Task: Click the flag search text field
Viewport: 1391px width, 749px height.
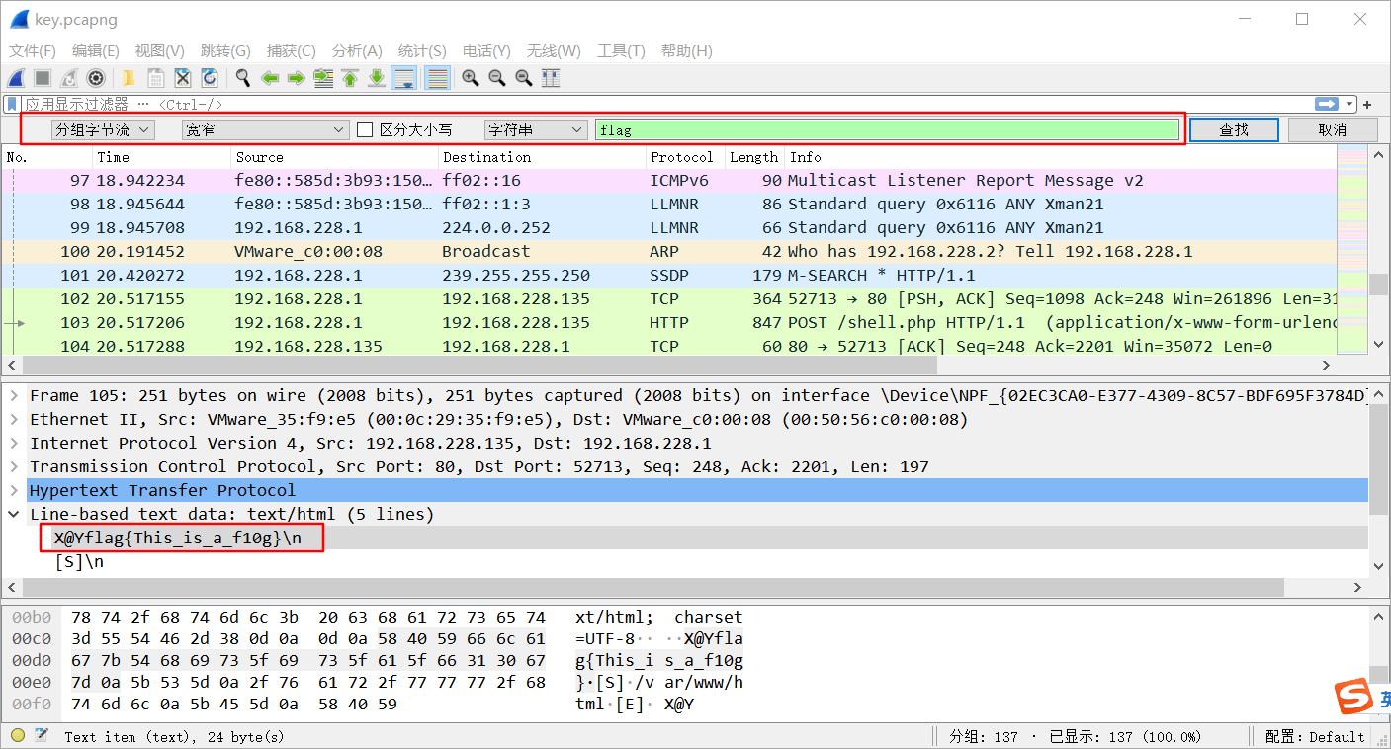Action: click(887, 129)
